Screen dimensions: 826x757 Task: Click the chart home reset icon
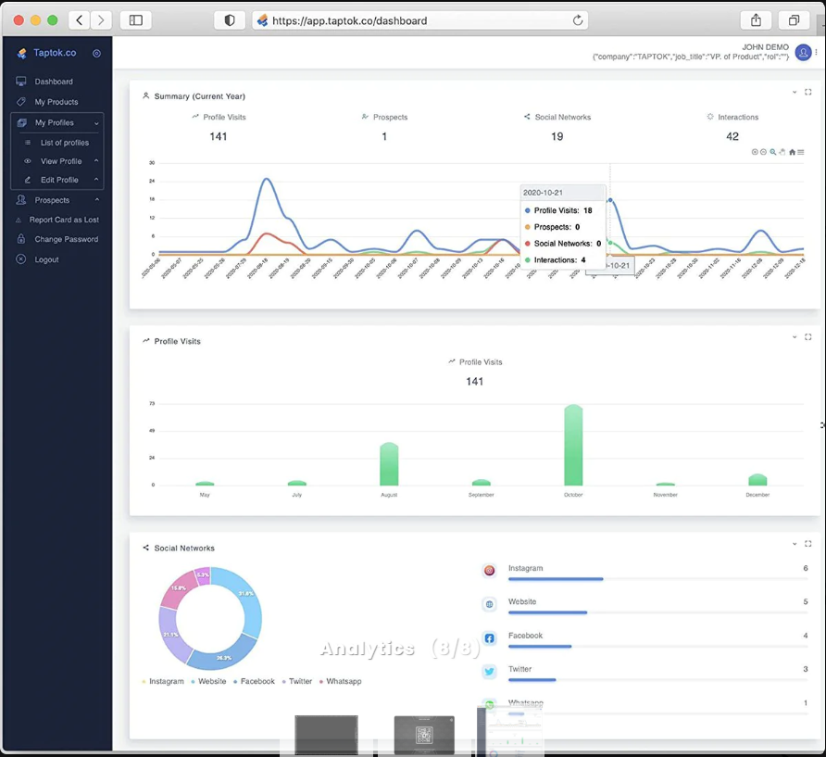pyautogui.click(x=792, y=152)
